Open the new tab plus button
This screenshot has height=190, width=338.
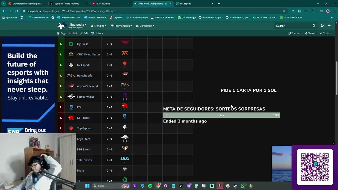pyautogui.click(x=219, y=4)
